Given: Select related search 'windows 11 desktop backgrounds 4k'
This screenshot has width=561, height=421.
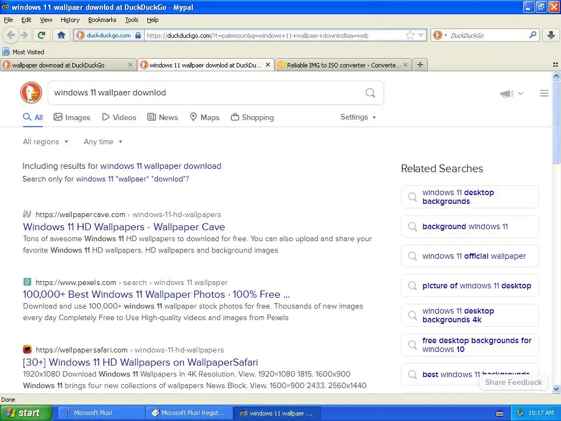Looking at the screenshot, I should pos(470,315).
